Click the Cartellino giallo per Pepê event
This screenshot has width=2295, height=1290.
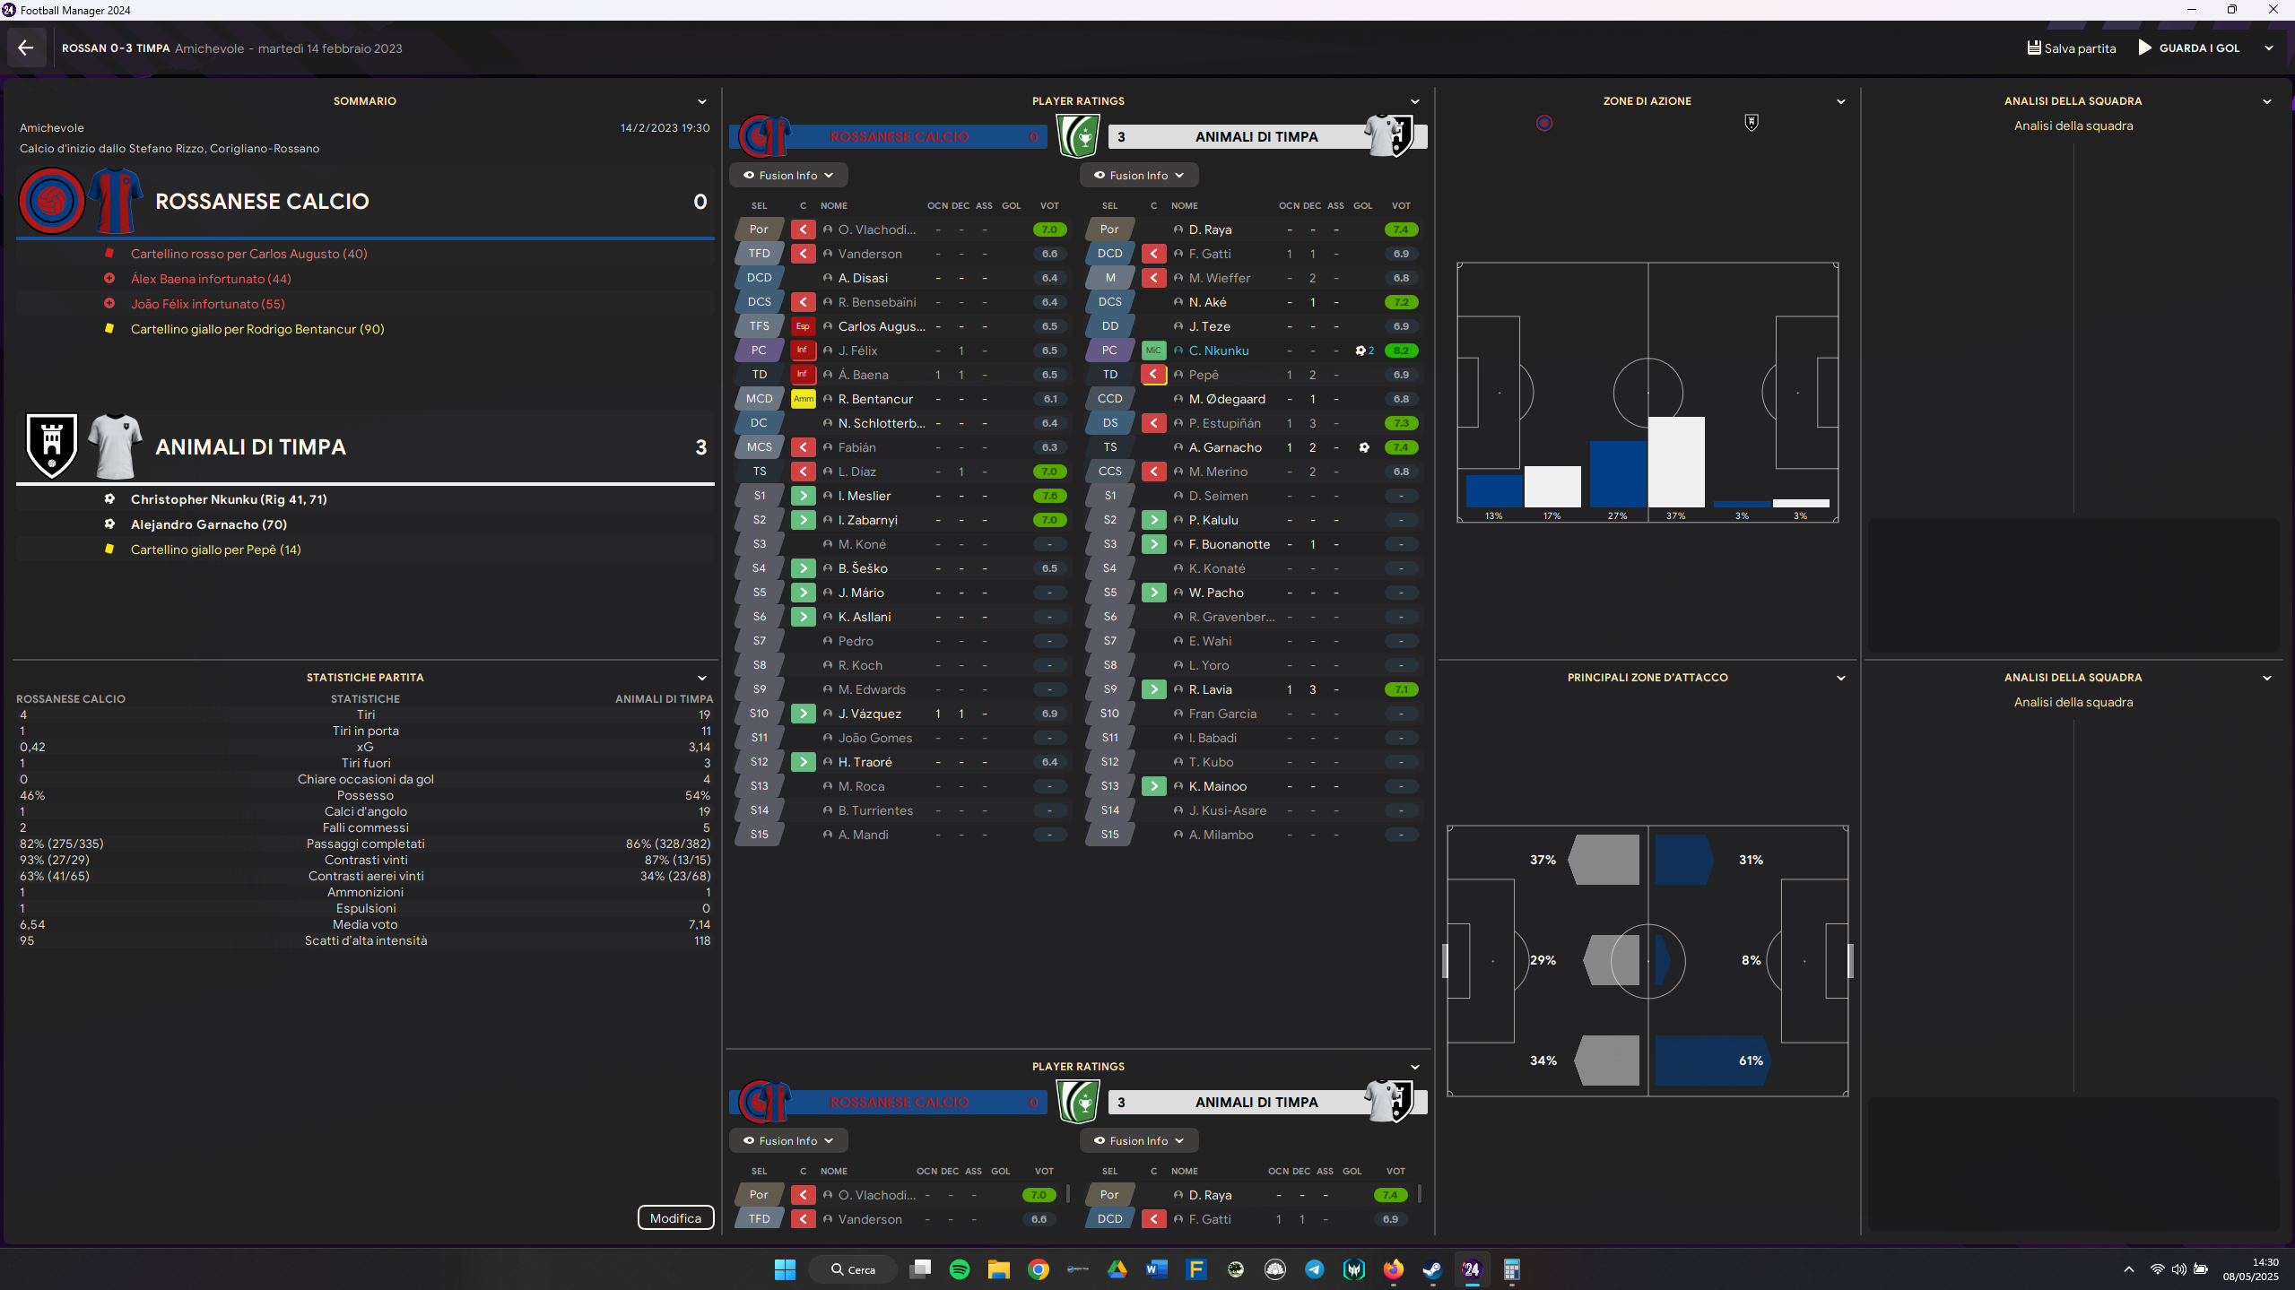pos(216,550)
